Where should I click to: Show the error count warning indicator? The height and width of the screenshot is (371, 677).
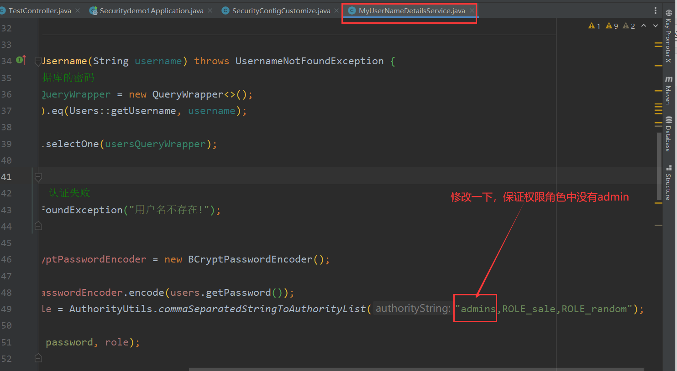click(594, 26)
